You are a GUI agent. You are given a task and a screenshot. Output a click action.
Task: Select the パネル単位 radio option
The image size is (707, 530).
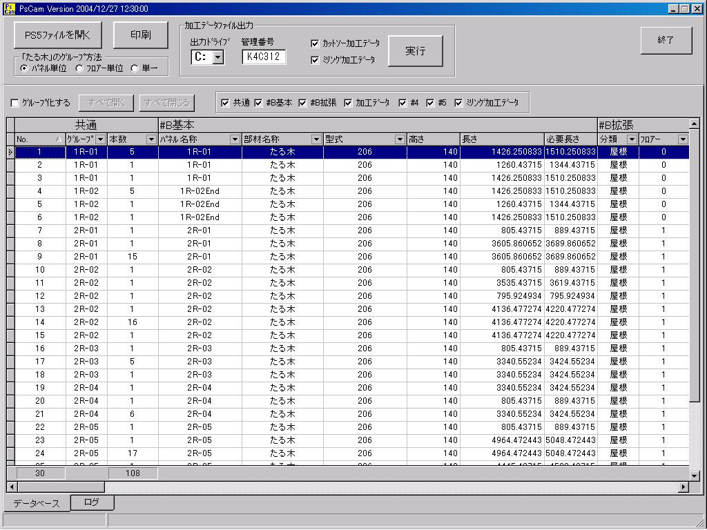pos(25,68)
